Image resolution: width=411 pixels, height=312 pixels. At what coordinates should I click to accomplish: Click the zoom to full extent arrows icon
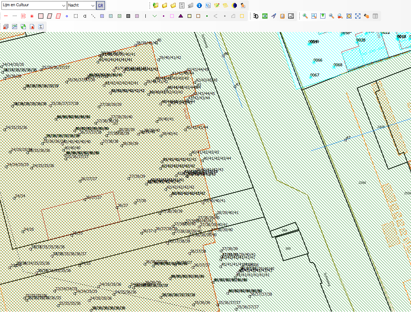tap(358, 16)
